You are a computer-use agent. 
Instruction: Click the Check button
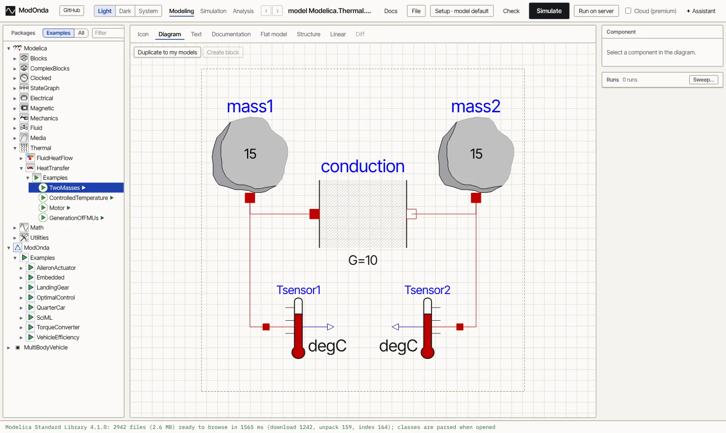(x=511, y=11)
